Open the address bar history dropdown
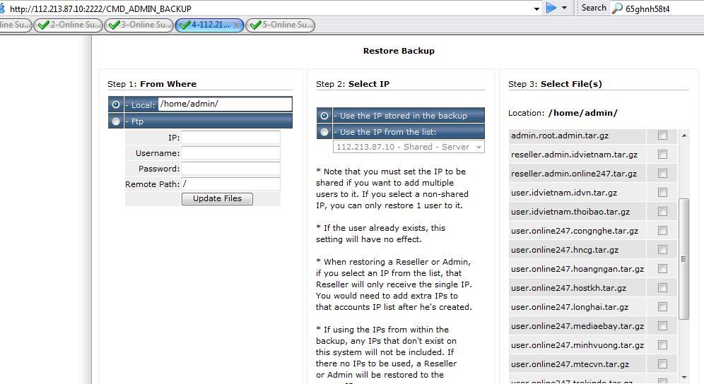This screenshot has width=704, height=384. 536,8
